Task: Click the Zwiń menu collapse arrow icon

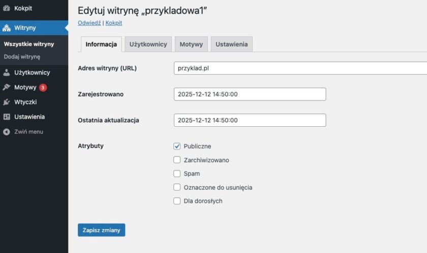Action: (x=7, y=132)
